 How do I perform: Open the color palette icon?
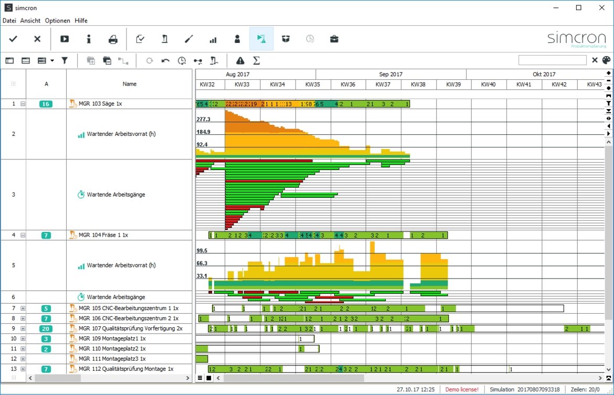(x=606, y=60)
